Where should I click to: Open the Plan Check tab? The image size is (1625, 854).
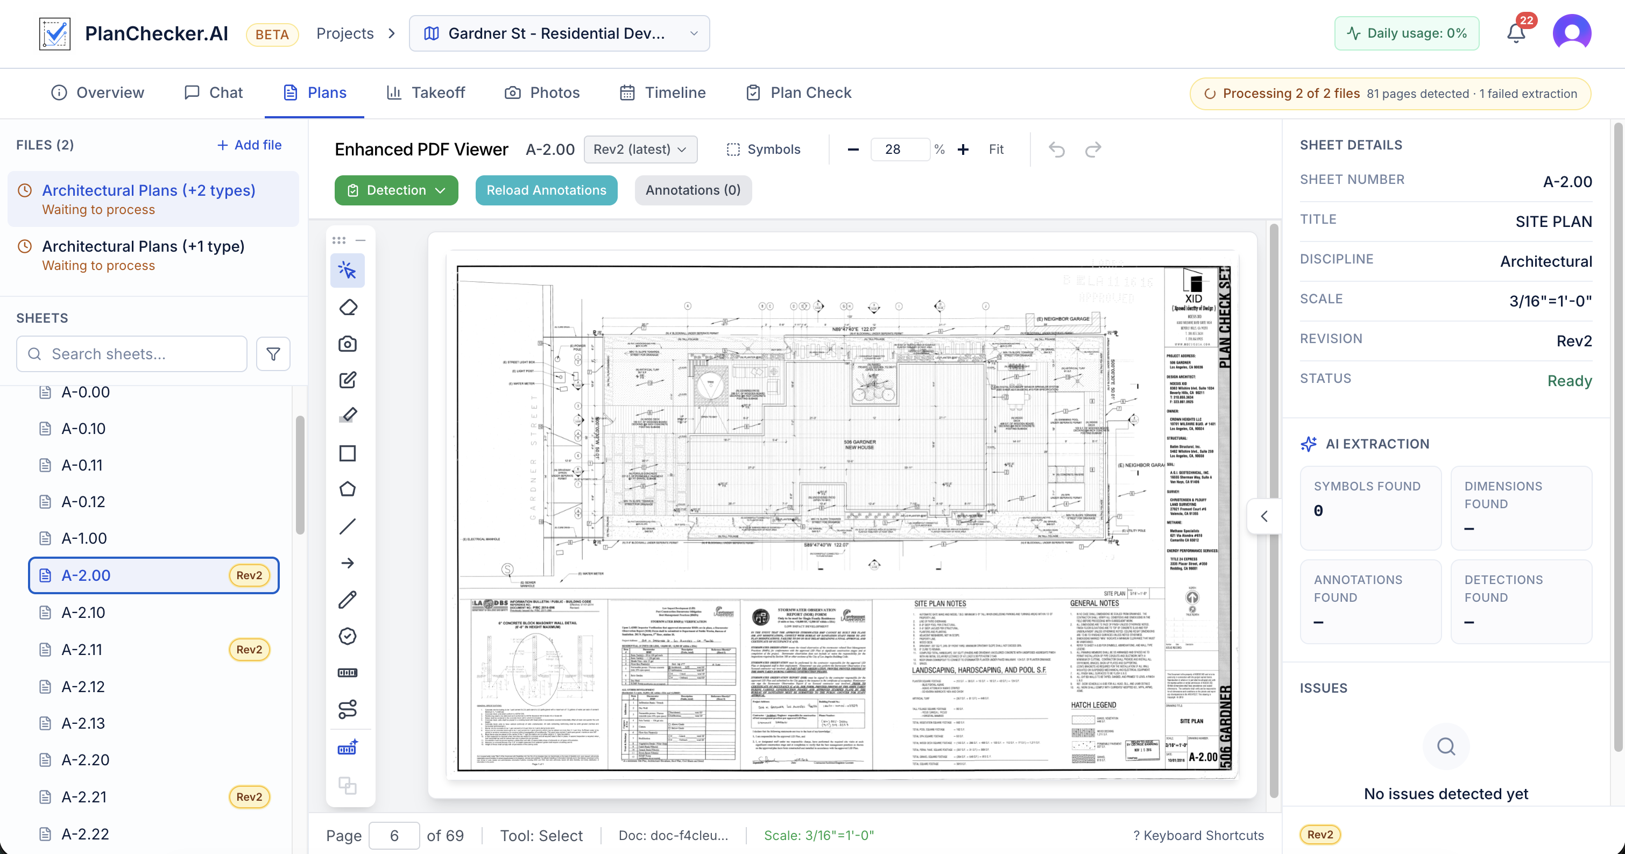[799, 92]
